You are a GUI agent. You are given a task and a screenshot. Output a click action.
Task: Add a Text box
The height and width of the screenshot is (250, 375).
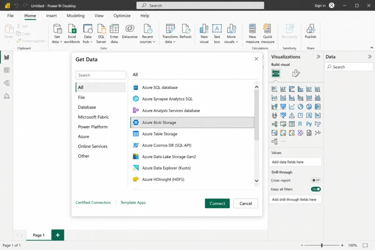pos(217,34)
